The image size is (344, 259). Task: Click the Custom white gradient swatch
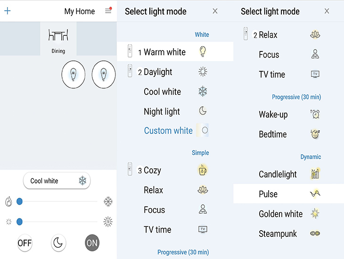[202, 130]
